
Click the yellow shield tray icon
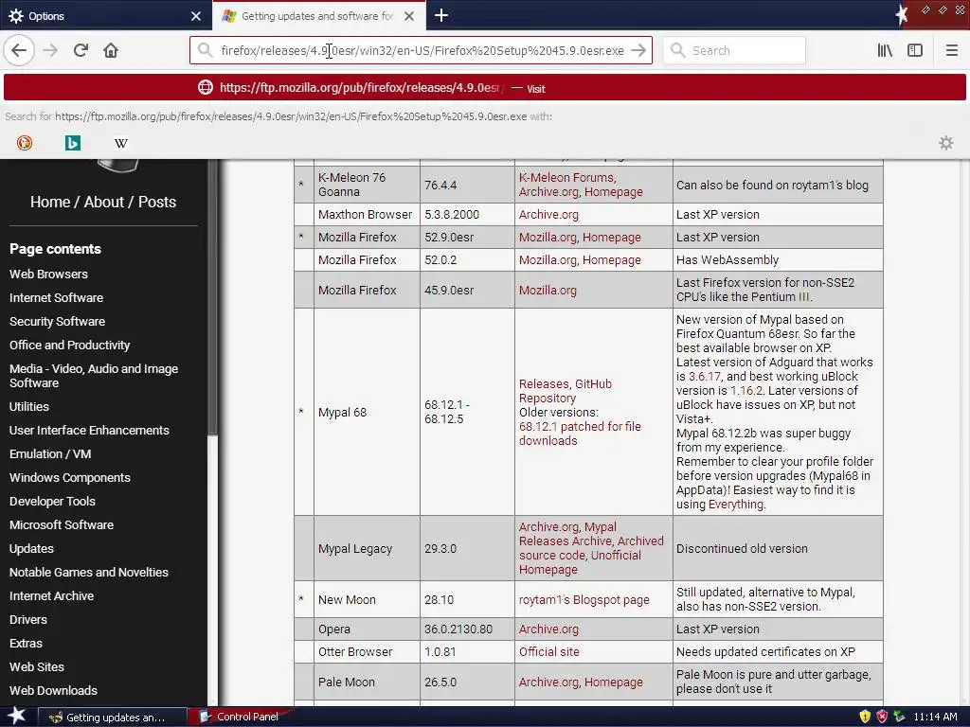coord(865,717)
